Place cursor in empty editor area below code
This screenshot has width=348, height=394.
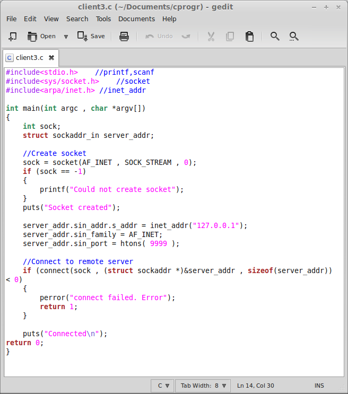(x=173, y=365)
